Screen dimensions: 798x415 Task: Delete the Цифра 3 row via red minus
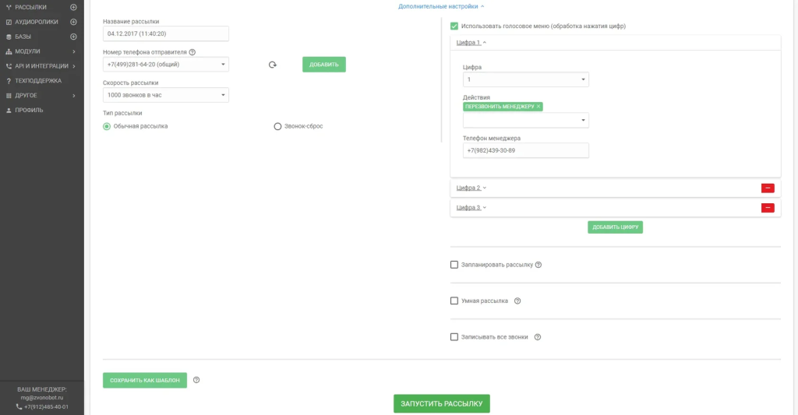pos(768,207)
